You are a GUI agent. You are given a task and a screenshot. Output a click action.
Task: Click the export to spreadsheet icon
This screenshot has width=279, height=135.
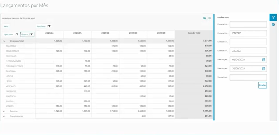205,18
